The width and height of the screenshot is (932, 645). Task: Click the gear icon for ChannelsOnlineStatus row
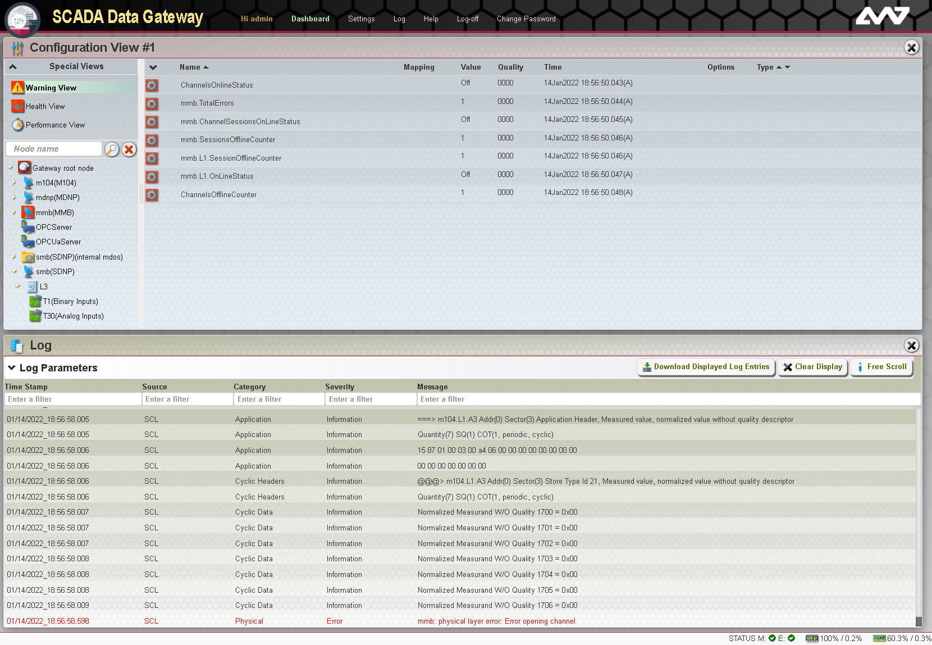[x=152, y=85]
